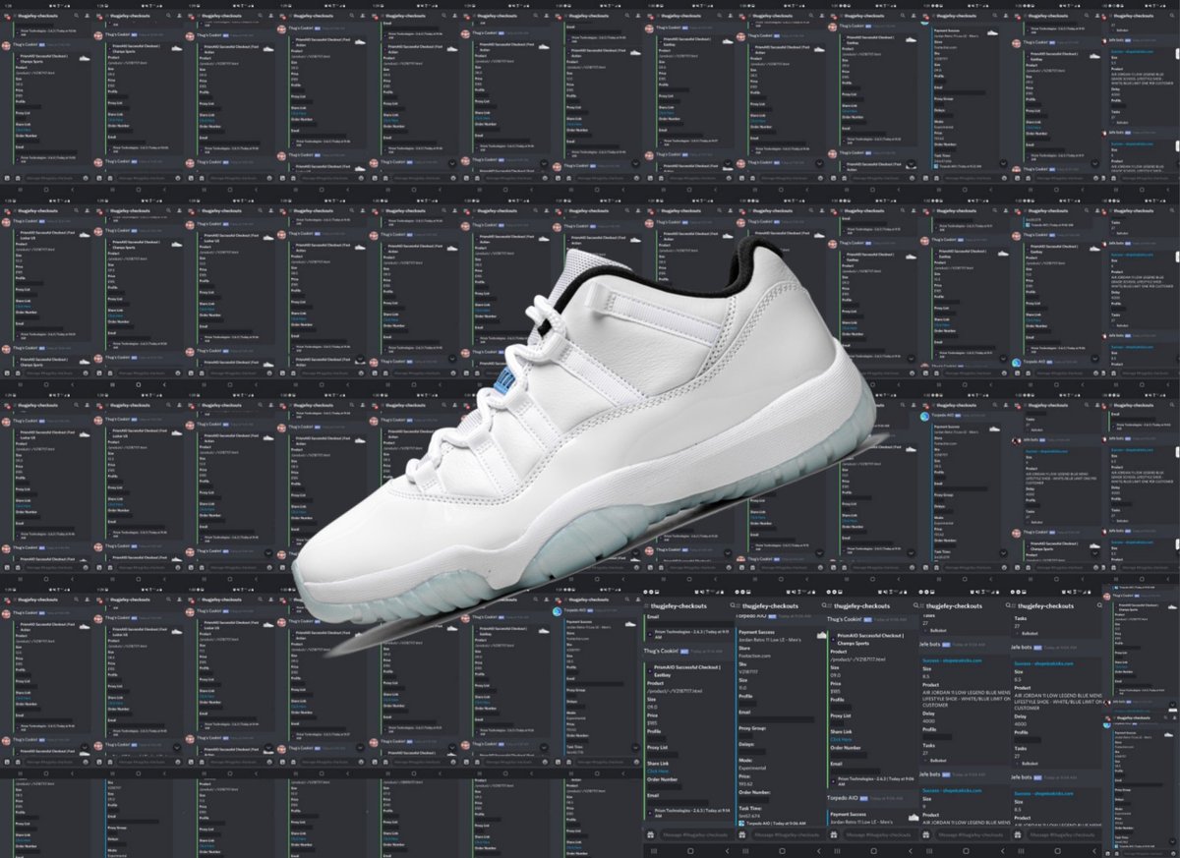1180x858 pixels.
Task: Tap home button under large Champs Sports panel
Action: [874, 851]
